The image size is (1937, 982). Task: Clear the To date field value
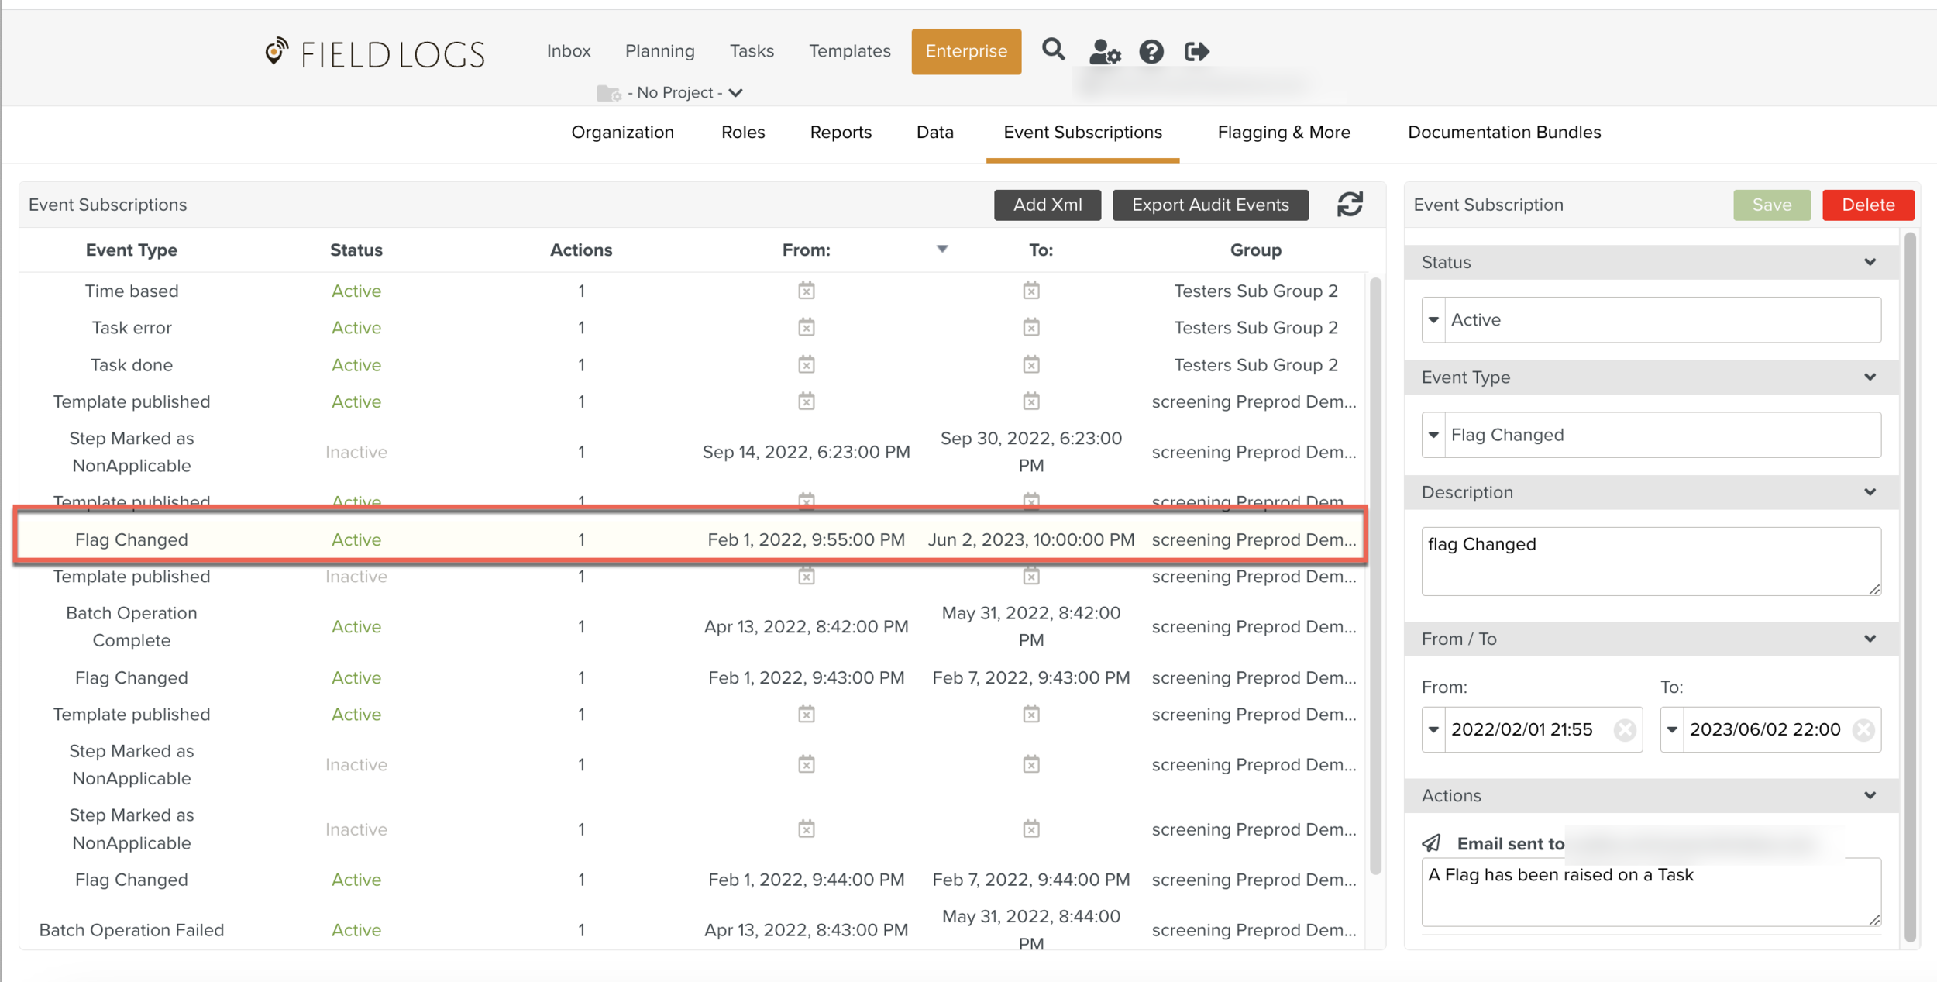[1863, 729]
